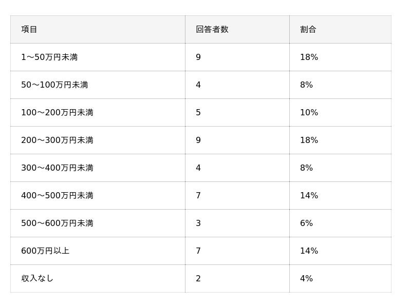Click the 割合 column header

click(x=308, y=30)
